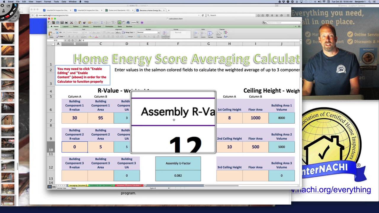This screenshot has height=213, width=379.
Task: Click the Format painter brush icon
Action: (x=84, y=22)
